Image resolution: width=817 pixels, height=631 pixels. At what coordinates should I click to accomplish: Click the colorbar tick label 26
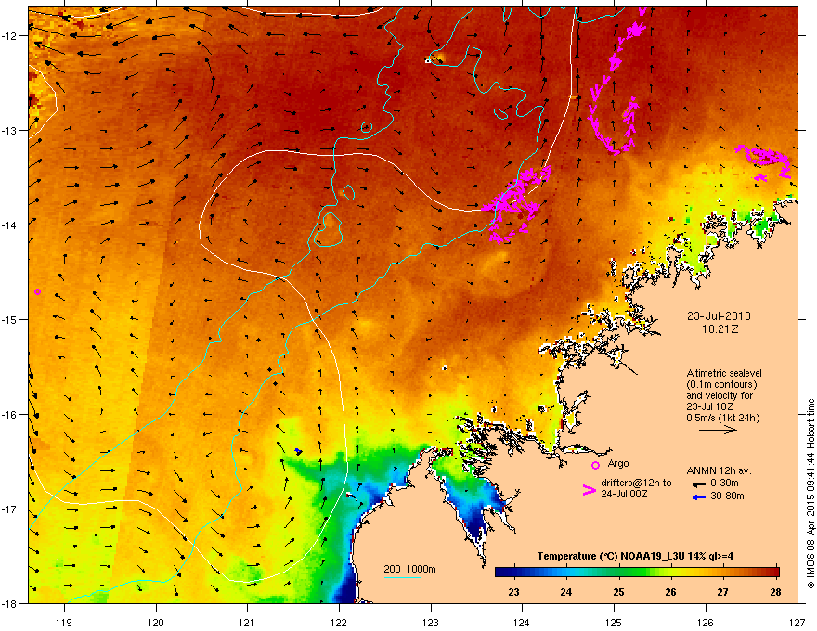[x=670, y=592]
